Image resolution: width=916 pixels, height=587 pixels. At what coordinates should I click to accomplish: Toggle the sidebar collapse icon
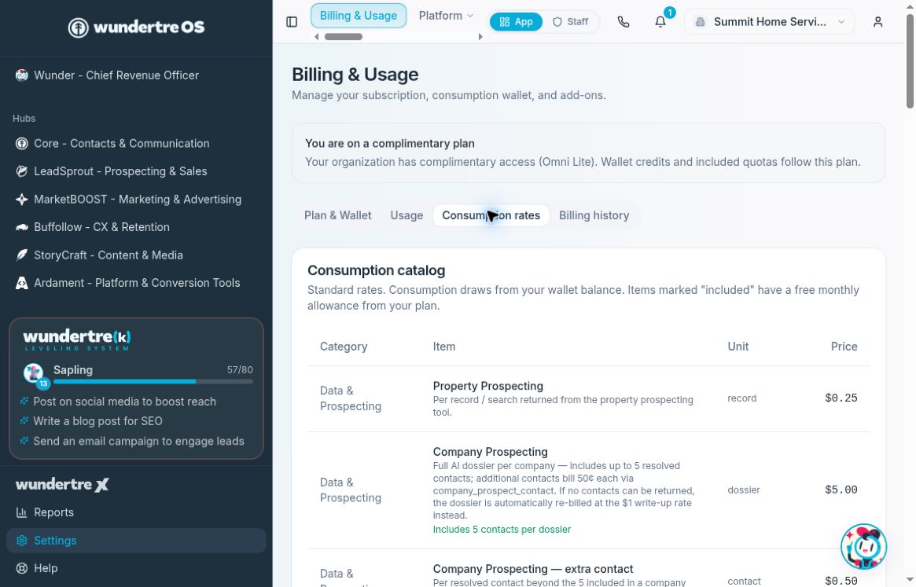pyautogui.click(x=292, y=22)
